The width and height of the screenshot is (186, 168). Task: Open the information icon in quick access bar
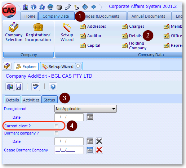coord(34,7)
